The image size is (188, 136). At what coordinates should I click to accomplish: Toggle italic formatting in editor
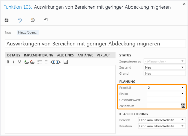coord(14,62)
